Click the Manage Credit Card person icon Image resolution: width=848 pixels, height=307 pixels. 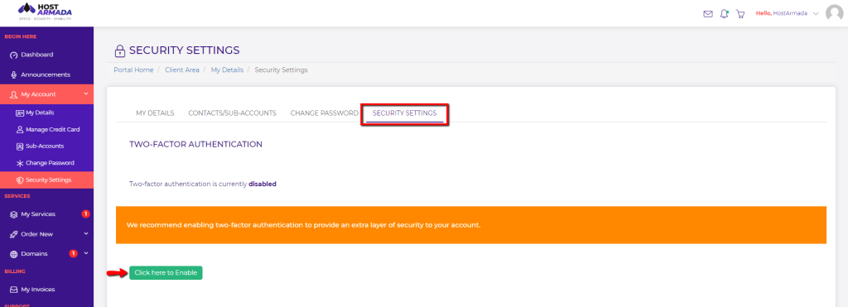click(x=20, y=130)
